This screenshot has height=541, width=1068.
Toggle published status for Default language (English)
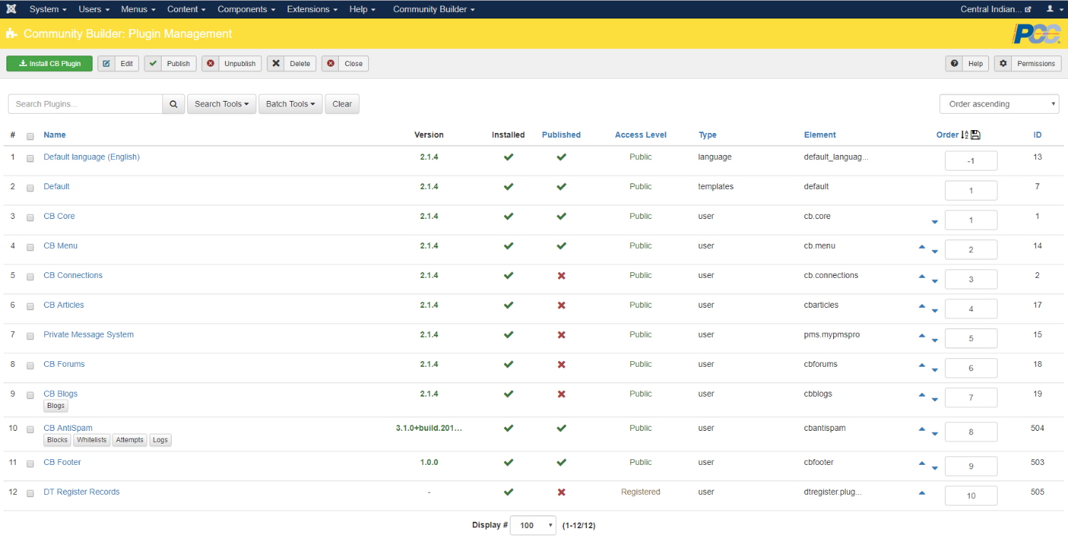(561, 157)
